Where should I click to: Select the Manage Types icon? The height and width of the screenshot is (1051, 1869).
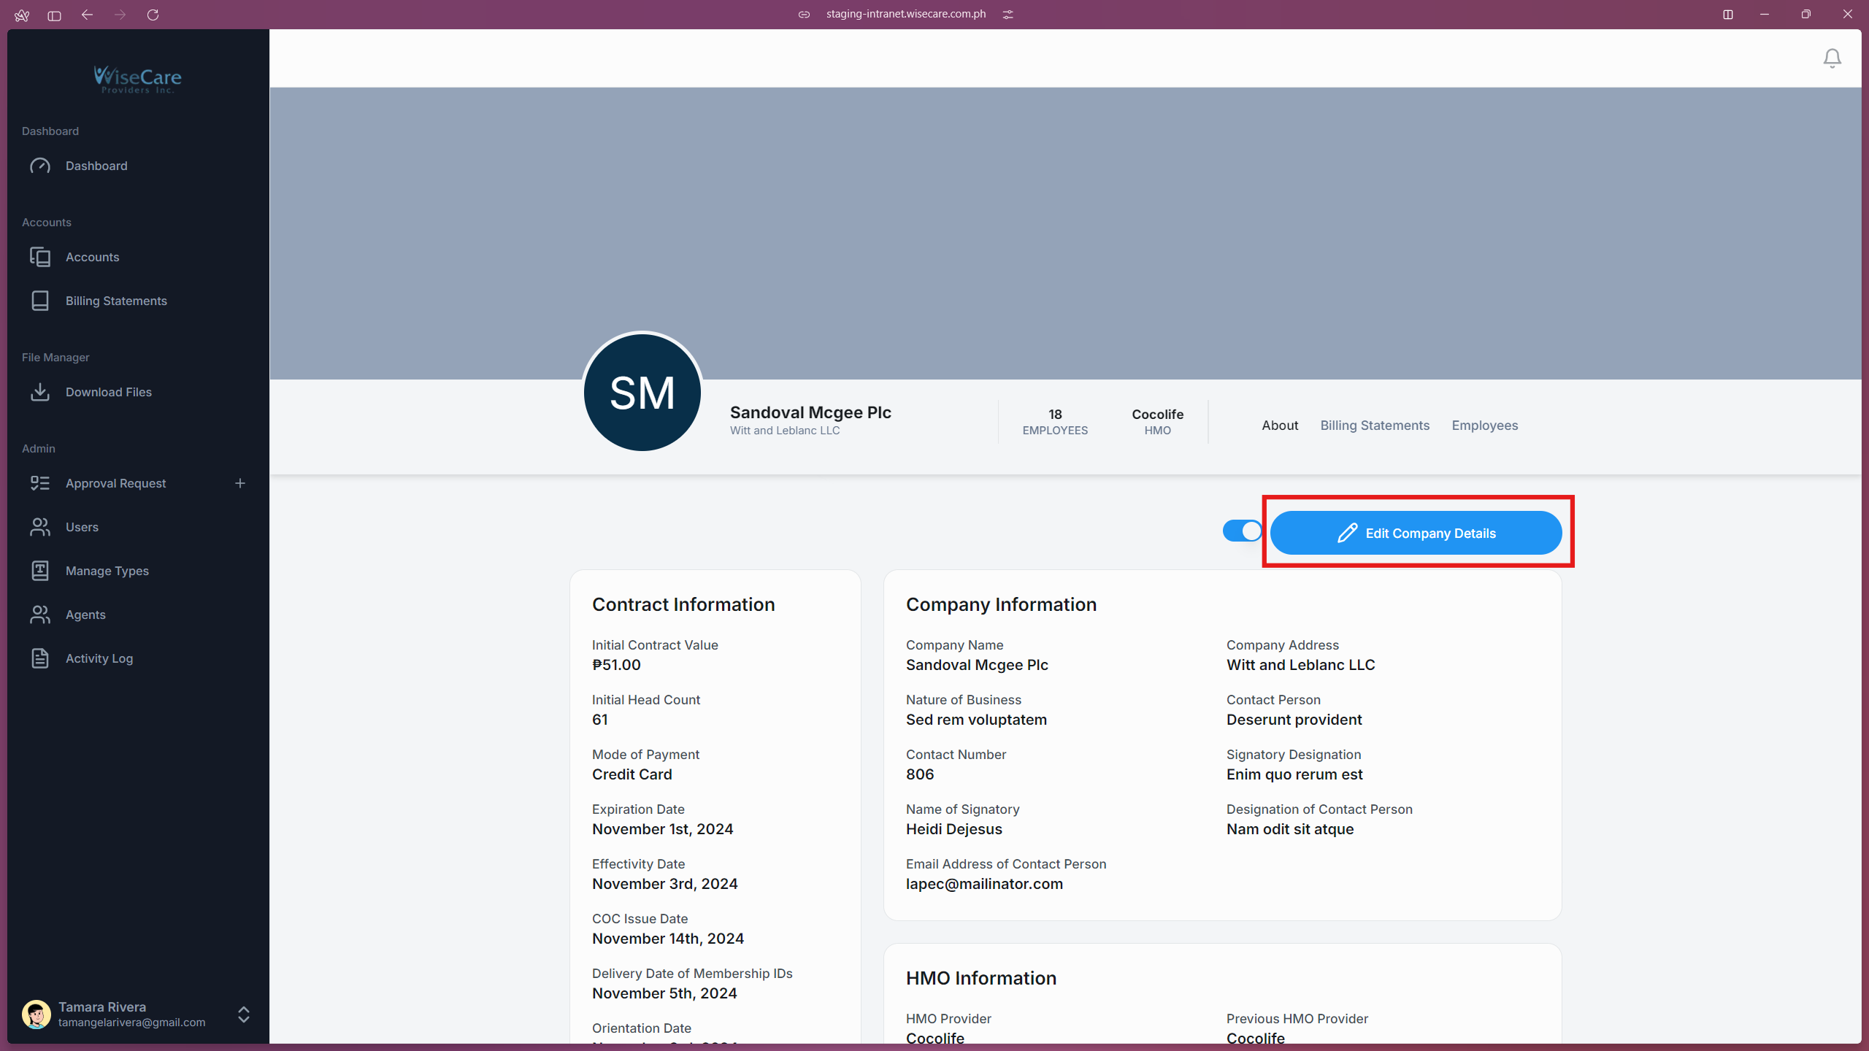40,571
